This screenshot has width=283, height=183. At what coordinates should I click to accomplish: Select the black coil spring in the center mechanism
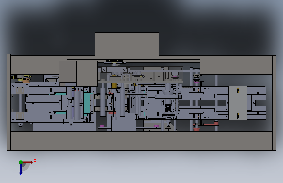click(168, 108)
